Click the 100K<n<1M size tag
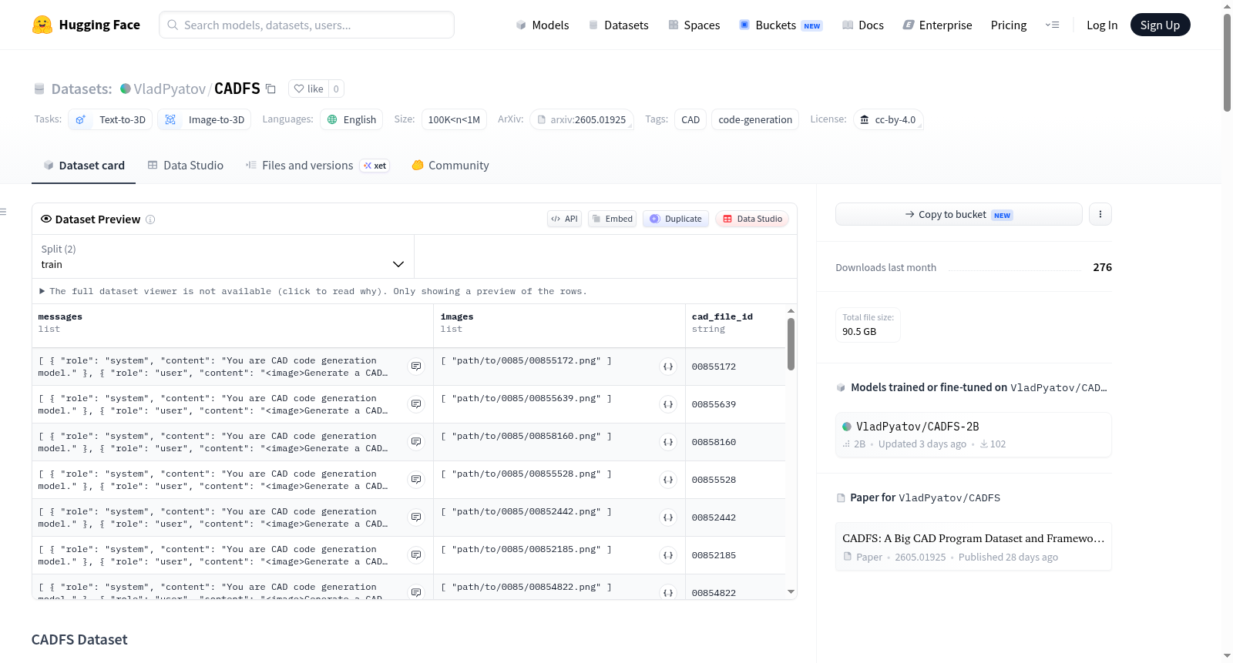This screenshot has width=1233, height=663. coord(454,119)
